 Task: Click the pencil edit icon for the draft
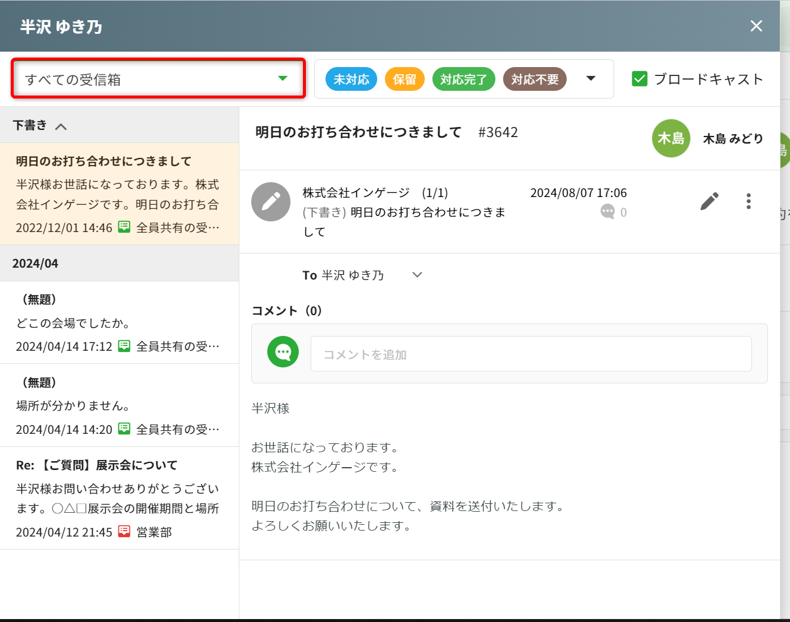pyautogui.click(x=709, y=201)
